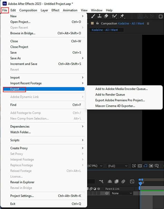Select the Eraser tool
The width and height of the screenshot is (164, 209).
[x=106, y=16]
